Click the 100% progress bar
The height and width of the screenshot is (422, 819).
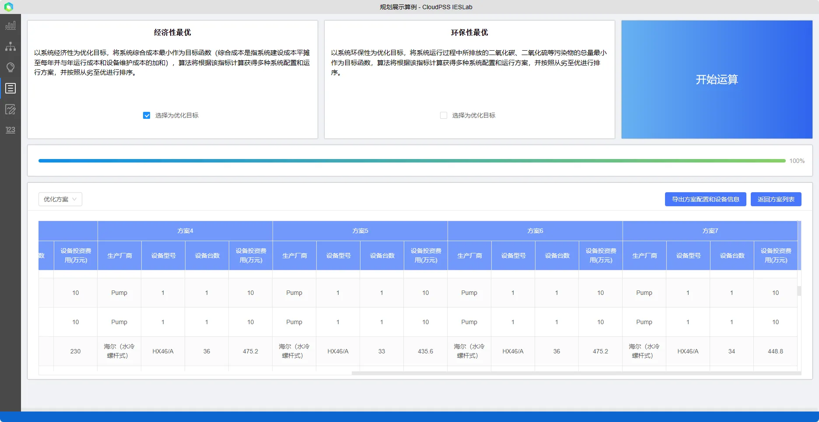tap(412, 161)
